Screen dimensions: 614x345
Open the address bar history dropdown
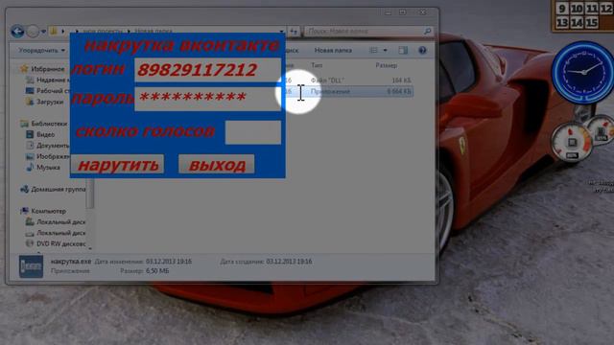click(281, 31)
